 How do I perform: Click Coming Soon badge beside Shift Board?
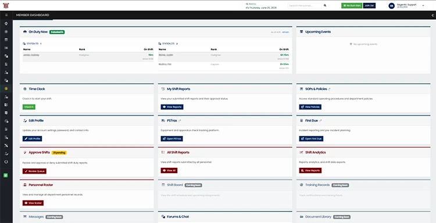point(193,185)
